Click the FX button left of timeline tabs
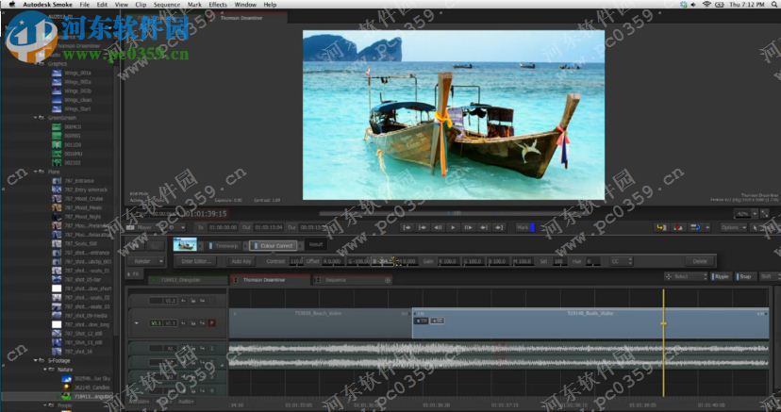This screenshot has height=412, width=781. [133, 273]
